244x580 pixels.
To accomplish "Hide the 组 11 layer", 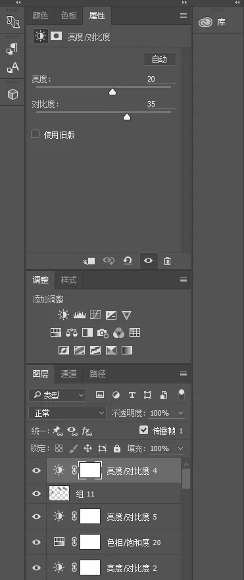I will click(36, 493).
